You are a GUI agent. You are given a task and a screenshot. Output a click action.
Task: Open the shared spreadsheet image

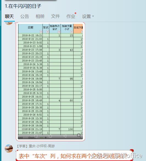pos(50,82)
